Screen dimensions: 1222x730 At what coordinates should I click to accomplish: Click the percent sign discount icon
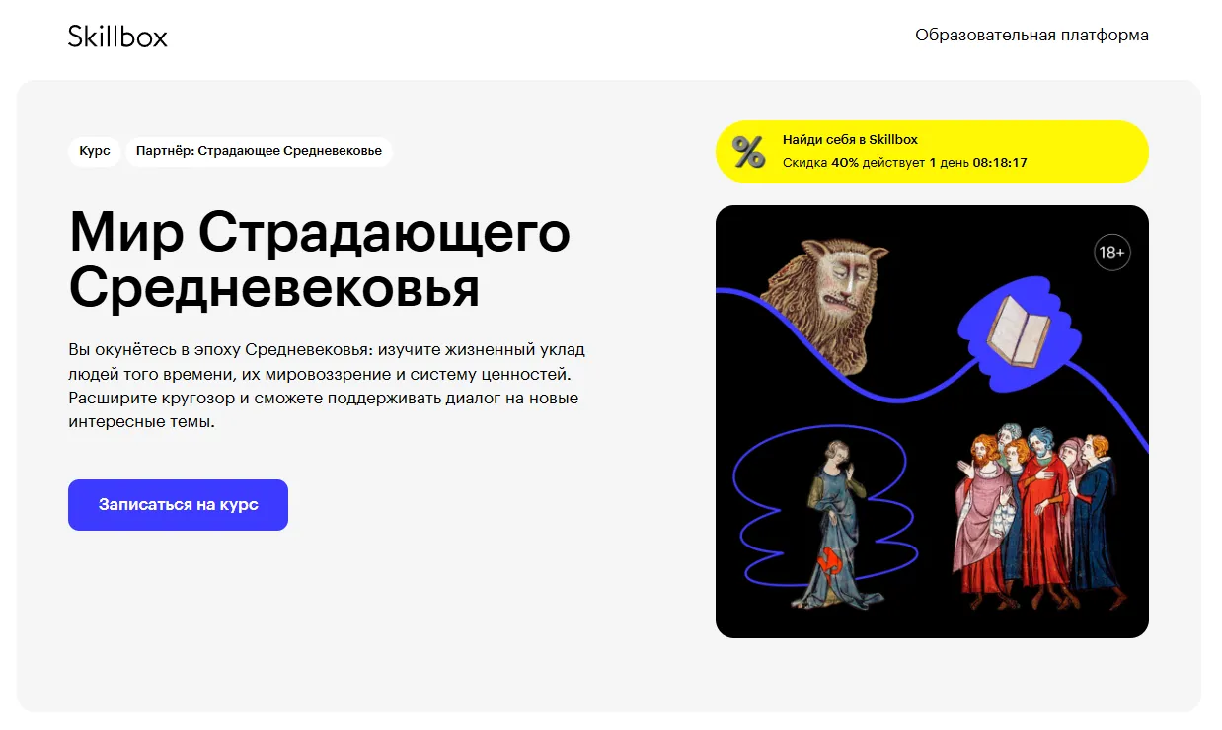tap(748, 152)
